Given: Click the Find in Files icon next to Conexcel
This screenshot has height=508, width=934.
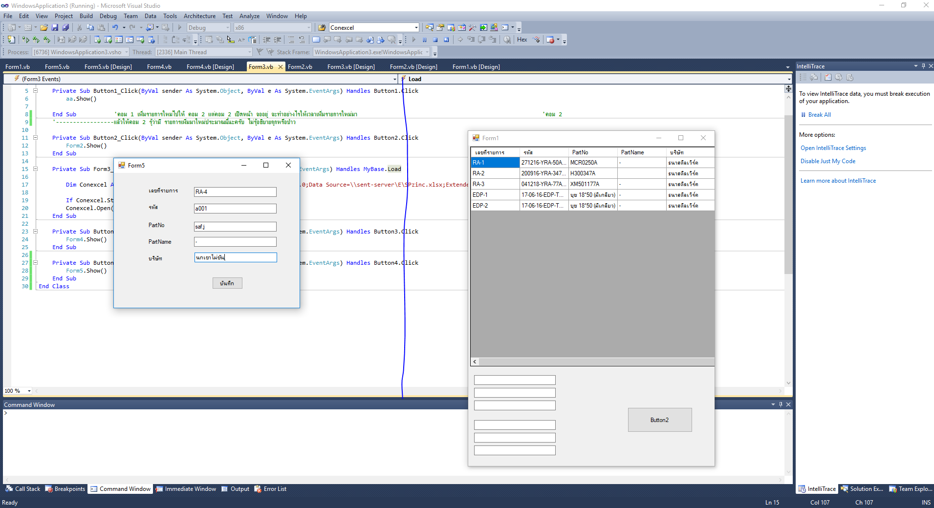Looking at the screenshot, I should [x=322, y=28].
